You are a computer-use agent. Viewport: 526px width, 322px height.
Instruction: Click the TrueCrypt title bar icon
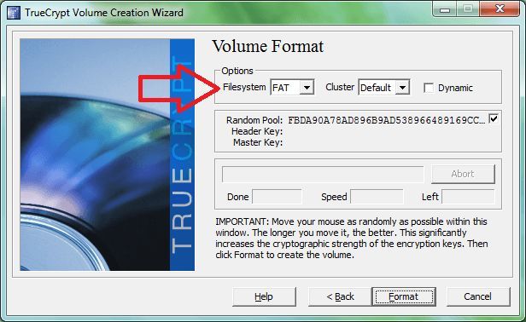point(14,13)
